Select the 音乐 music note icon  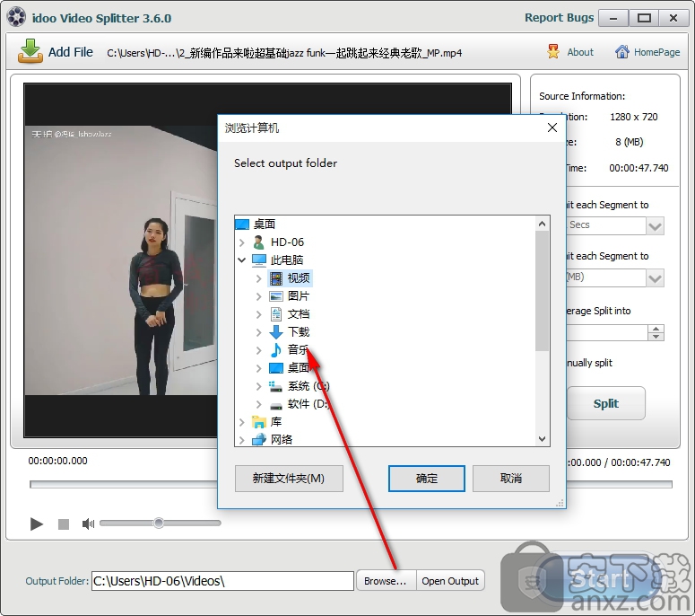tap(275, 350)
